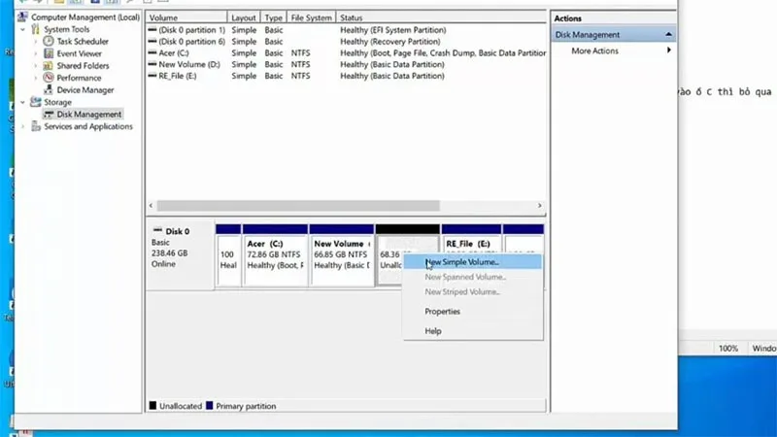Viewport: 777px width, 437px height.
Task: Click the Shared Folders icon
Action: coord(48,65)
